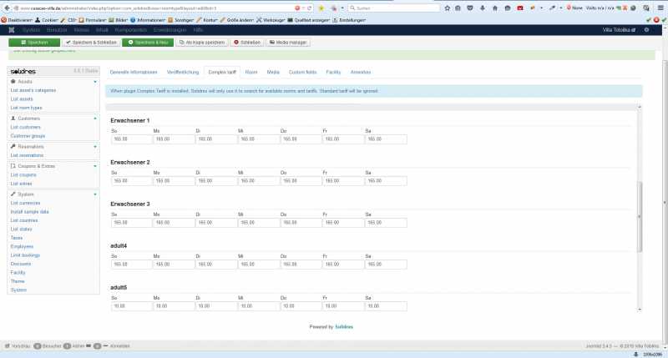This screenshot has height=358, width=668.
Task: Click the Joomla logo icon in admin bar
Action: coord(11,29)
